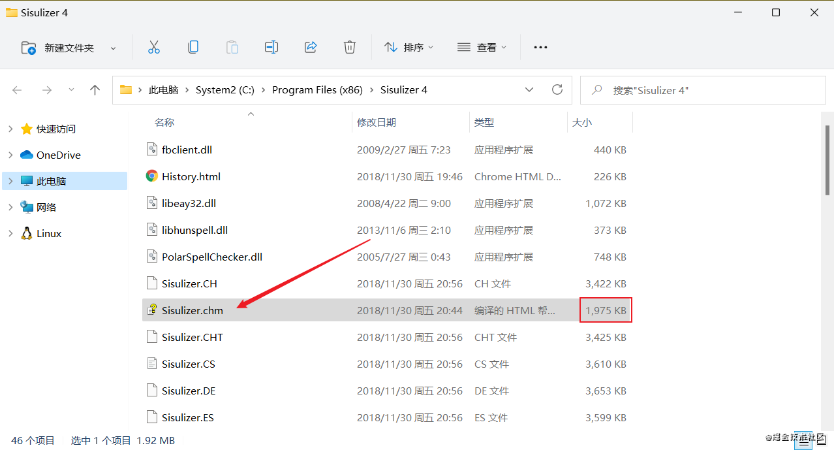Click the Cut scissors icon
834x450 pixels.
154,47
